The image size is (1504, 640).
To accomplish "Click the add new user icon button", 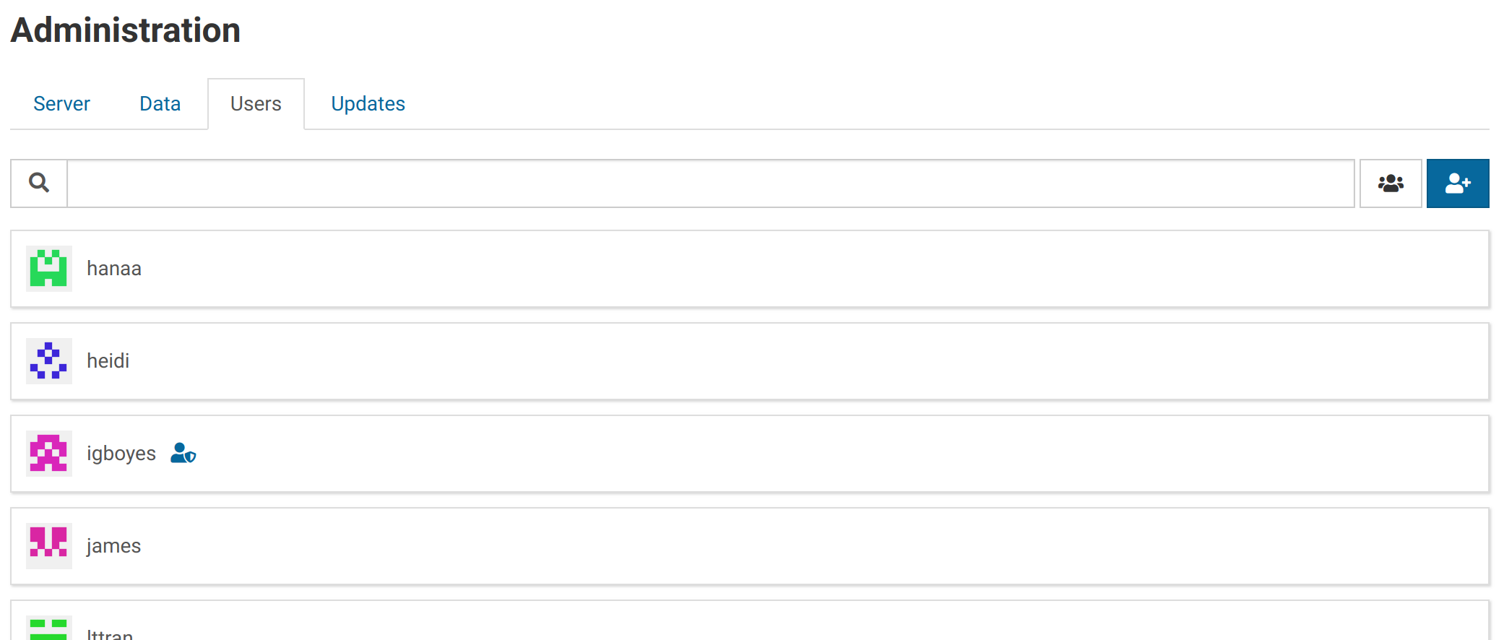I will [x=1457, y=183].
